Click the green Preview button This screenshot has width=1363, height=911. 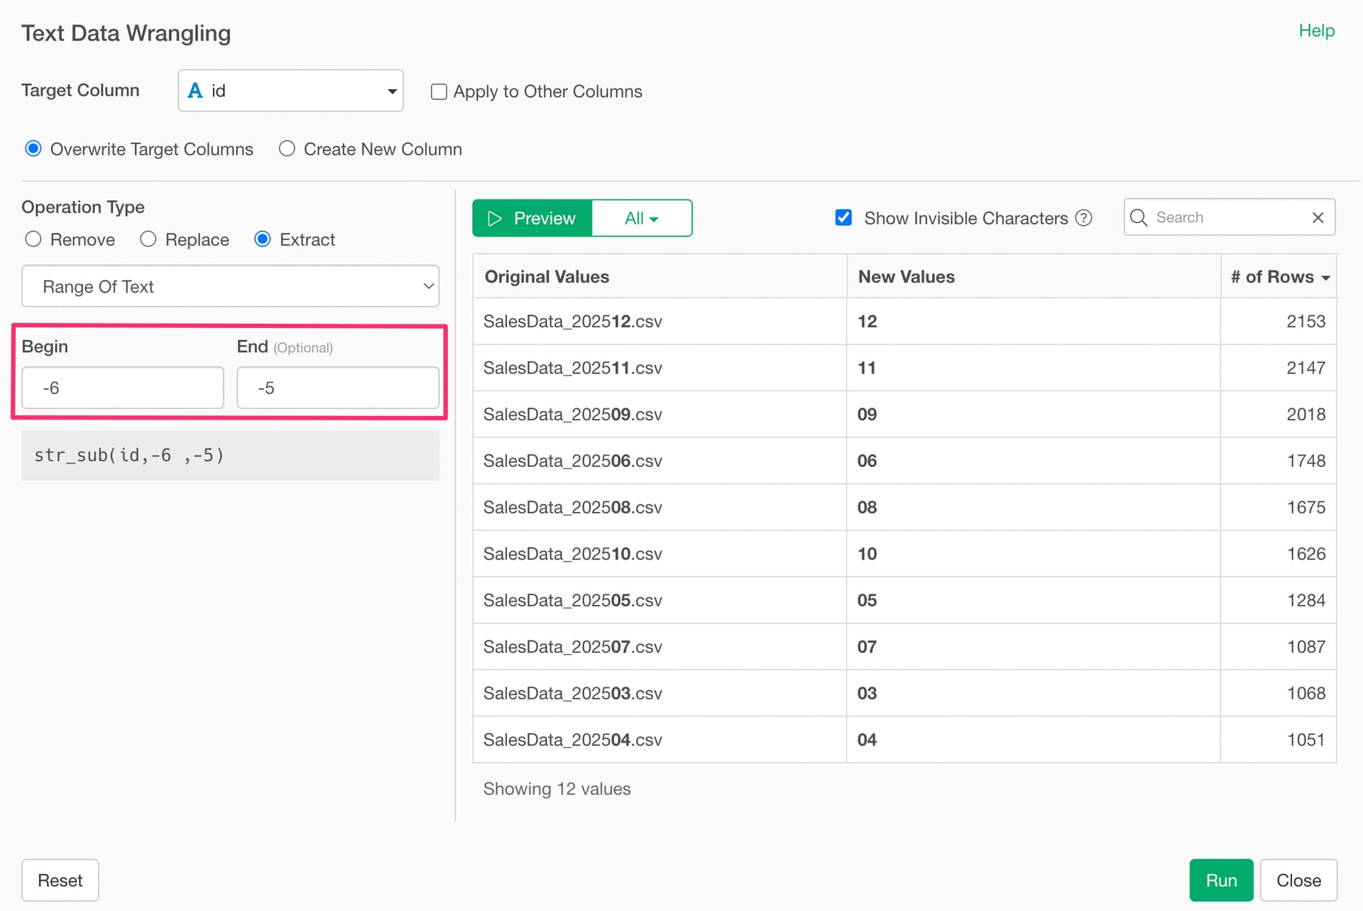(532, 218)
